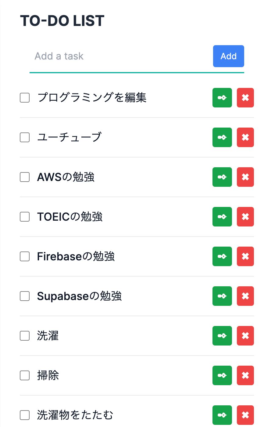Edit the ユーチューブ task
Viewport: 271px width, 427px height.
[222, 137]
